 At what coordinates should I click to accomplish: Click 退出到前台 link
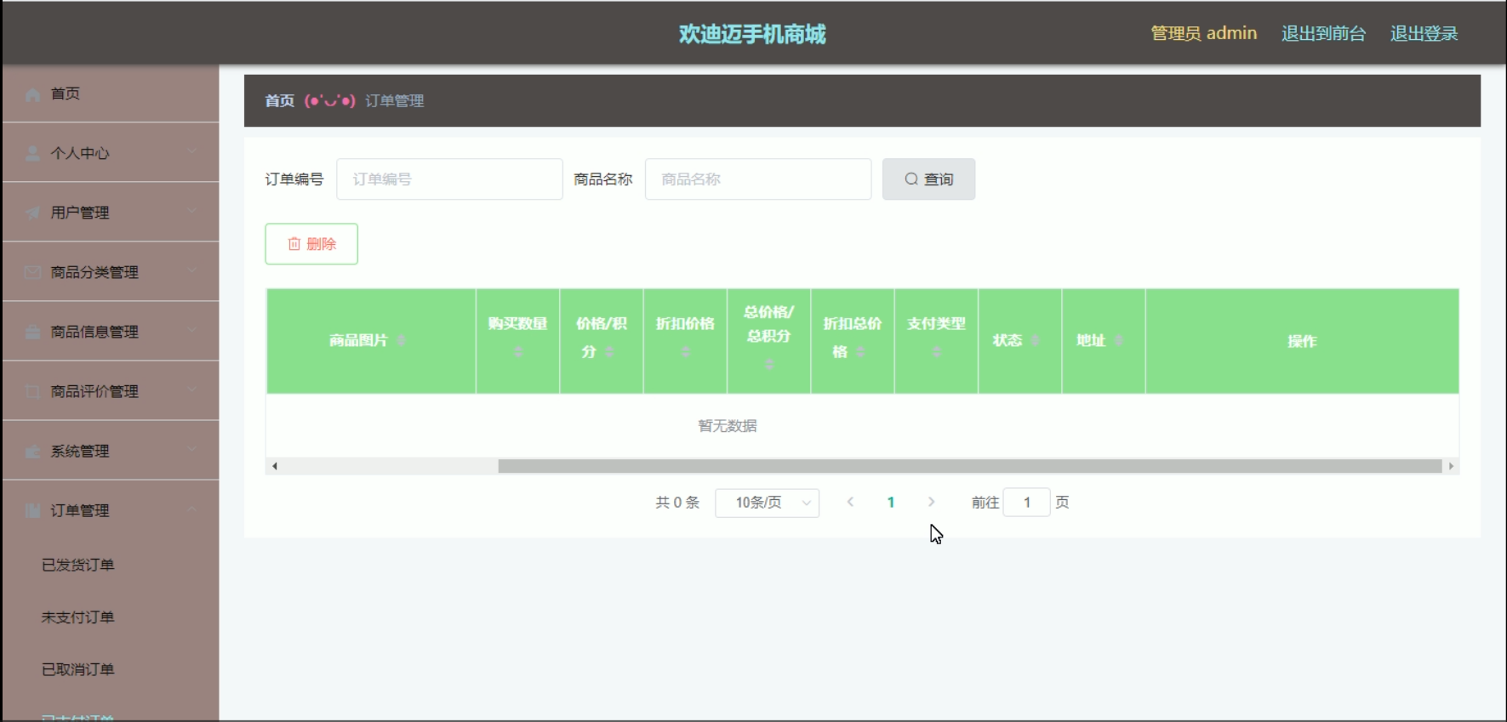pyautogui.click(x=1323, y=33)
